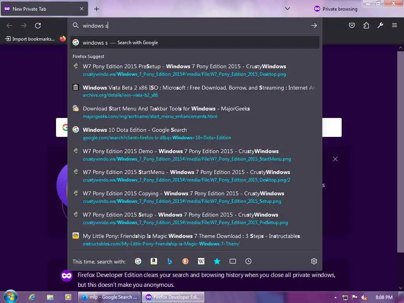Click the google.com/search Windows+10+Dota+Edition URL

[x=157, y=138]
